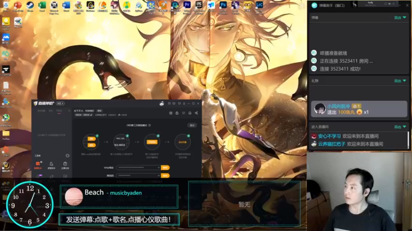The image size is (412, 231).
Task: Open the streamer tasks tool icon
Action: click(65, 165)
